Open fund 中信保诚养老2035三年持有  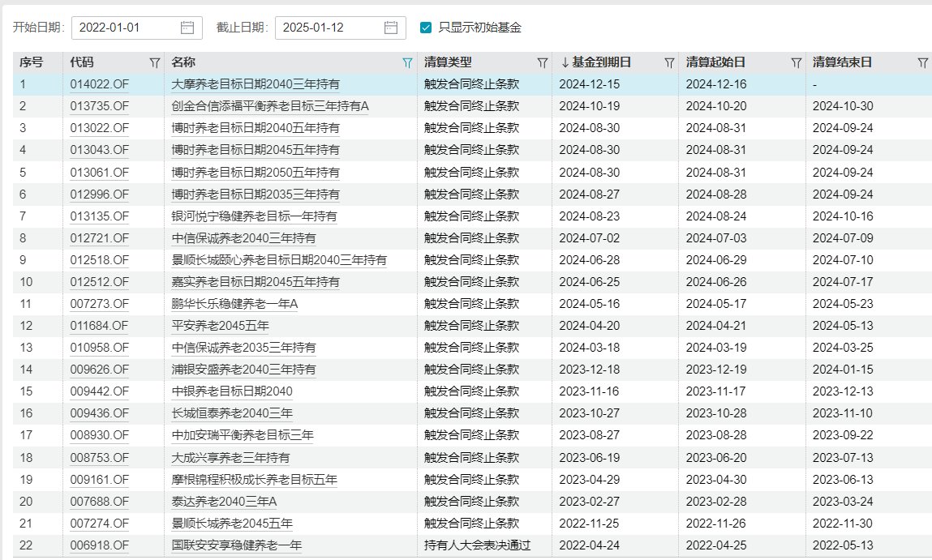(243, 348)
